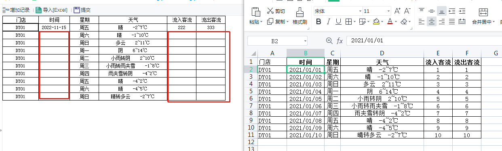Open the font size 11 dropdown
The height and width of the screenshot is (151, 502).
pyautogui.click(x=388, y=11)
